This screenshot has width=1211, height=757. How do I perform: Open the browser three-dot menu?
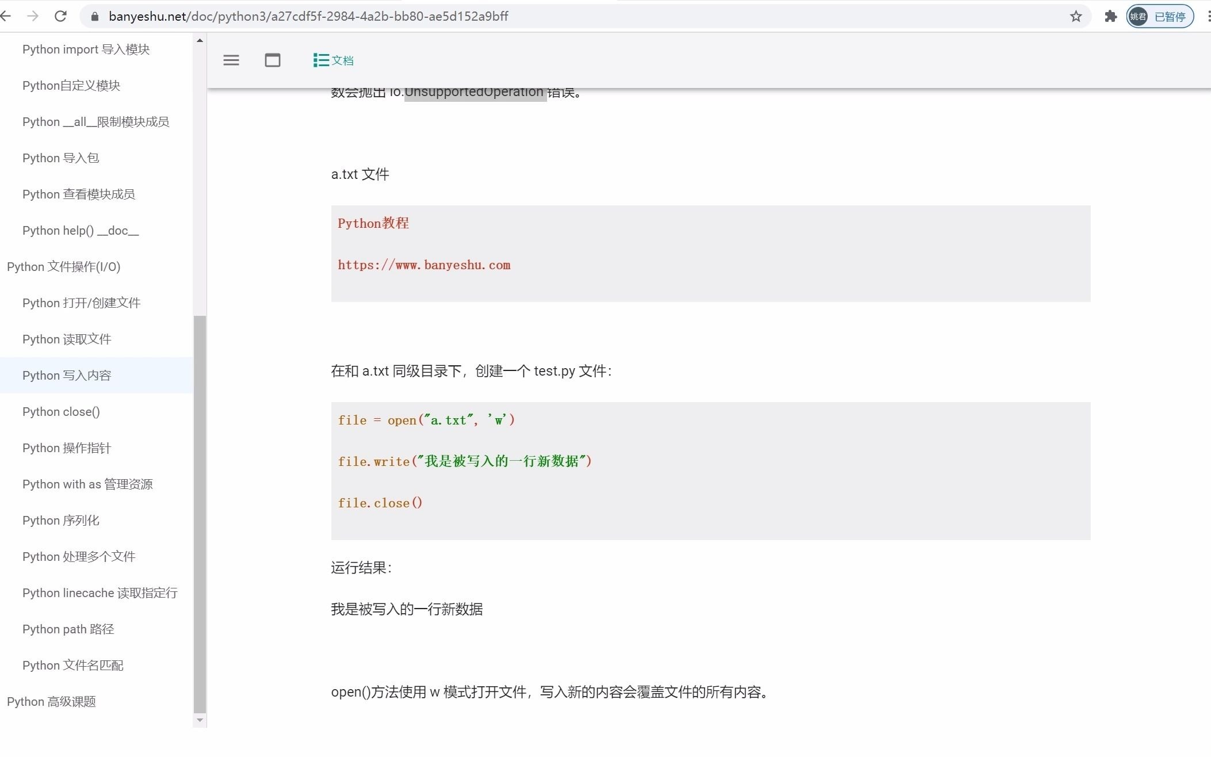(1207, 16)
